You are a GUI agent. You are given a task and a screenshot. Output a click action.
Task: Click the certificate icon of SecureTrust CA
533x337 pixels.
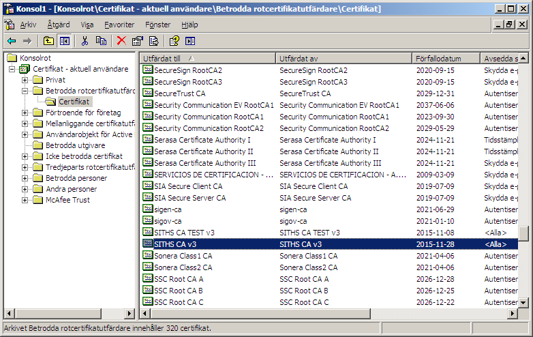[x=147, y=93]
